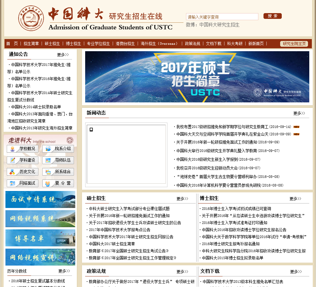Click 微博 中国科大研究生招生 text

213,25
